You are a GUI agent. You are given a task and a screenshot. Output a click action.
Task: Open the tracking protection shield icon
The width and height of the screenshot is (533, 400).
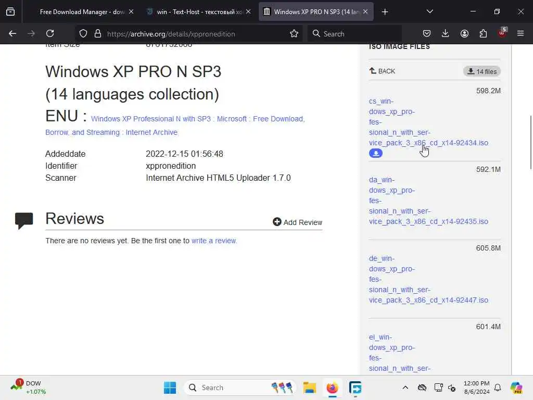coord(83,34)
